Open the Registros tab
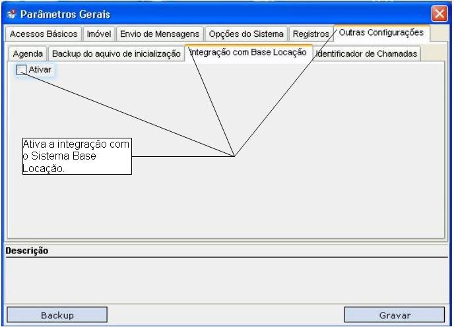454x327 pixels. [x=311, y=34]
